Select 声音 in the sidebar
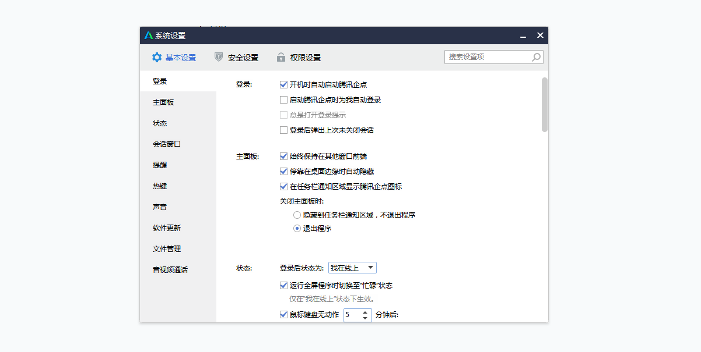Viewport: 701px width, 352px height. click(178, 207)
